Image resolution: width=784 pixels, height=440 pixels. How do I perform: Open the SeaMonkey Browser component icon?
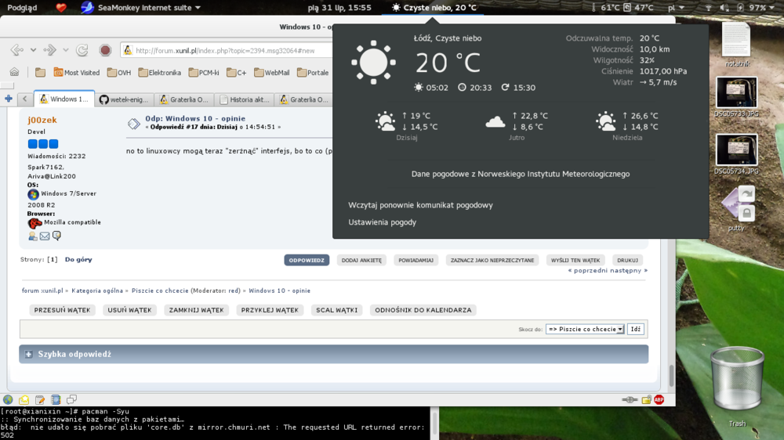click(8, 399)
